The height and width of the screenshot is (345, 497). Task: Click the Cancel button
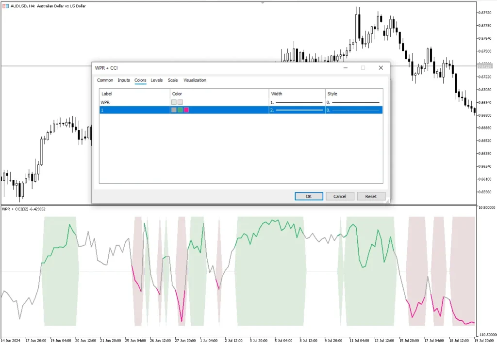(x=340, y=196)
